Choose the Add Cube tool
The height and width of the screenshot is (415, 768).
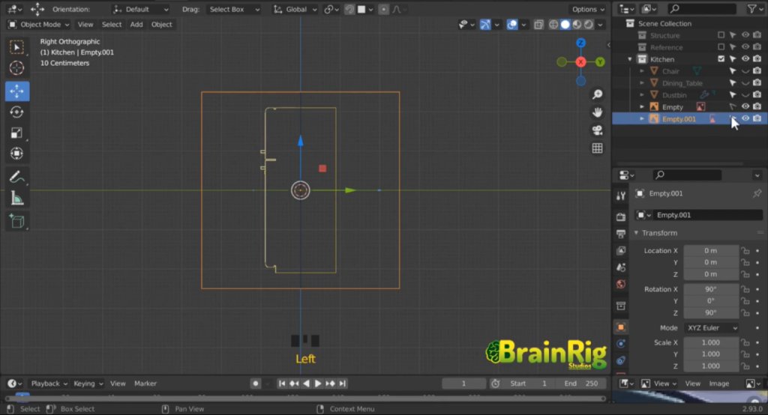[x=16, y=221]
